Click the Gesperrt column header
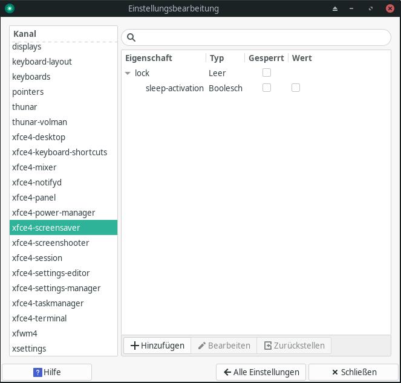Viewport: 401px width, 383px height. click(266, 58)
